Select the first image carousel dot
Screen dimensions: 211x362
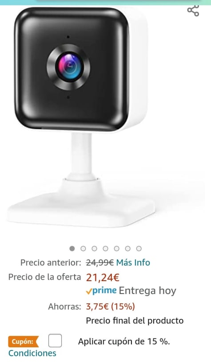tap(72, 248)
